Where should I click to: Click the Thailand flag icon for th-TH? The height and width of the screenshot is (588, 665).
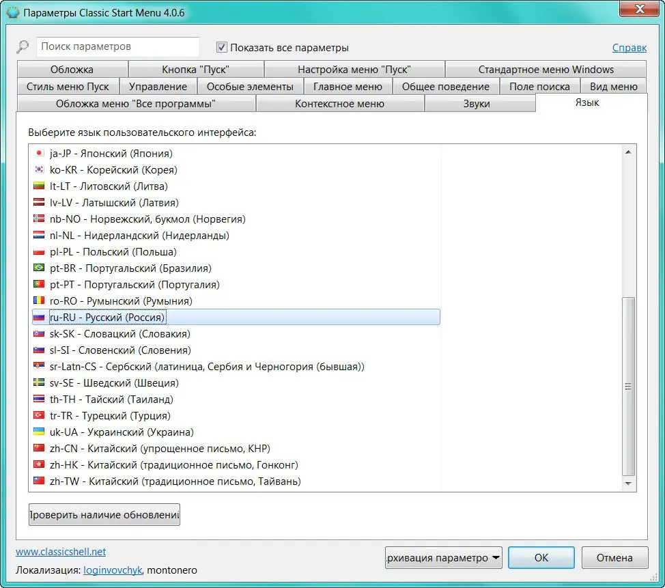tap(39, 400)
